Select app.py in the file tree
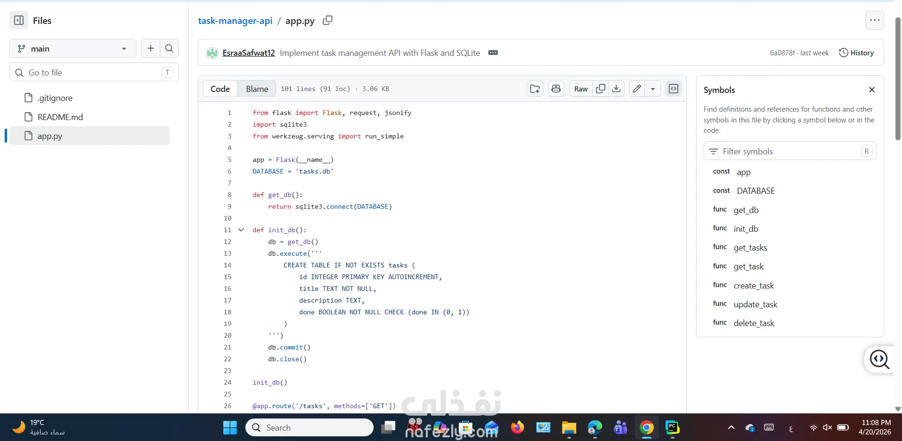 point(89,136)
